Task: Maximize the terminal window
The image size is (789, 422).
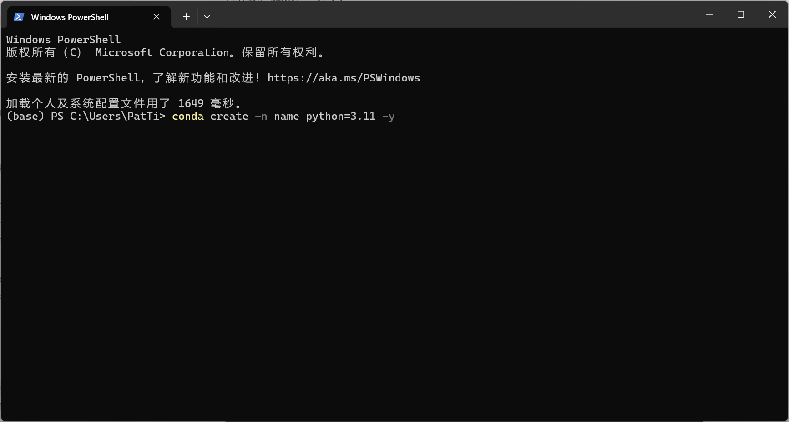Action: tap(741, 15)
